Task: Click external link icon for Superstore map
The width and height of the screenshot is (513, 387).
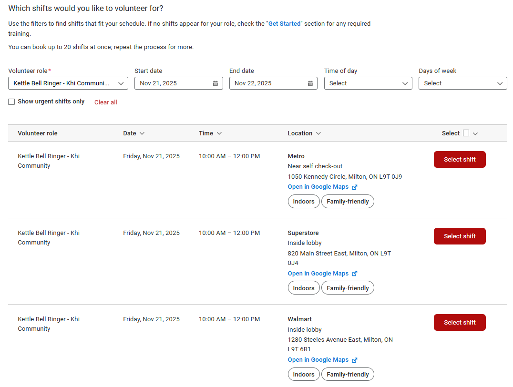Action: tap(354, 274)
